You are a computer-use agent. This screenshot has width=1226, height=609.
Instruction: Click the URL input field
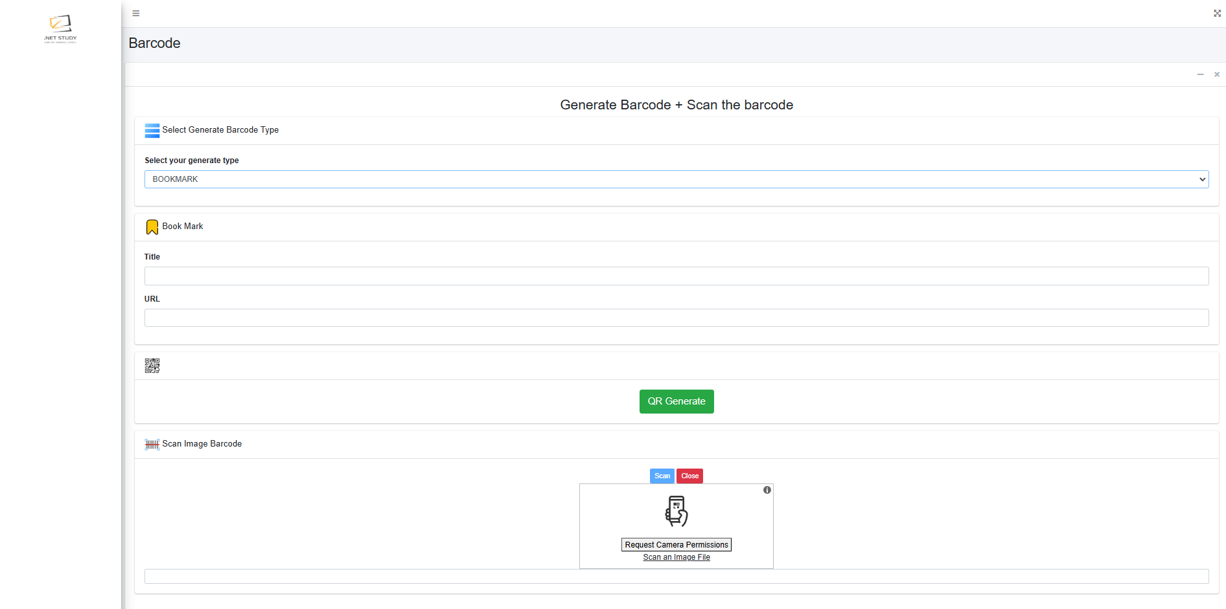tap(677, 318)
